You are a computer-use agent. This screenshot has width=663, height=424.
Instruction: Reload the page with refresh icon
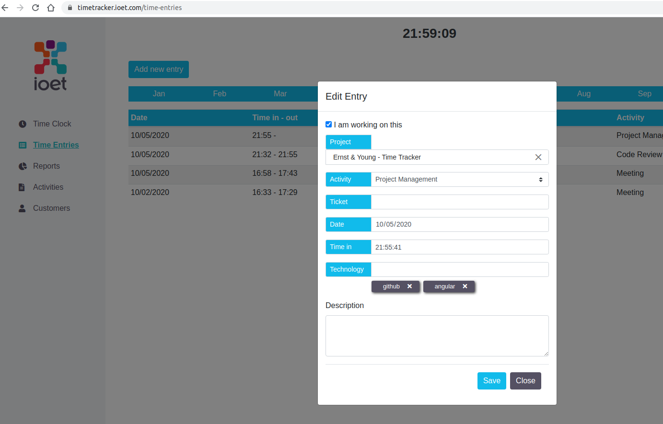(x=35, y=8)
